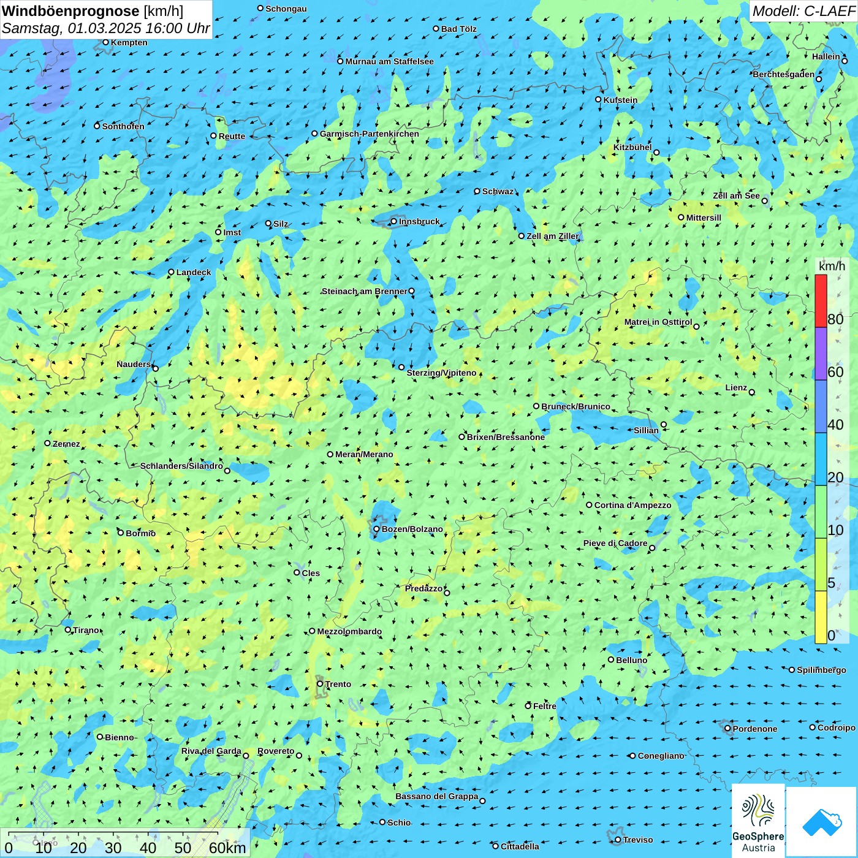
Task: Click the Sterzing/Vipiteno marker
Action: [x=401, y=367]
